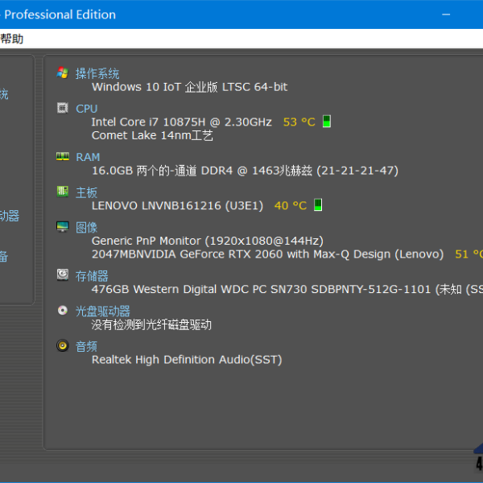Open the 主板 section heading

click(x=87, y=192)
